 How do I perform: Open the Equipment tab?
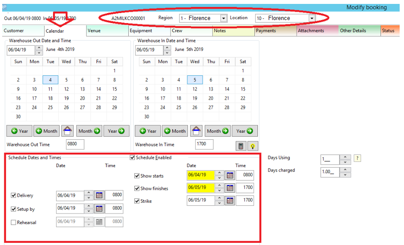click(x=149, y=31)
